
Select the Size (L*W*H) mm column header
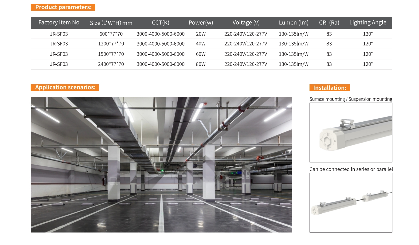(111, 23)
